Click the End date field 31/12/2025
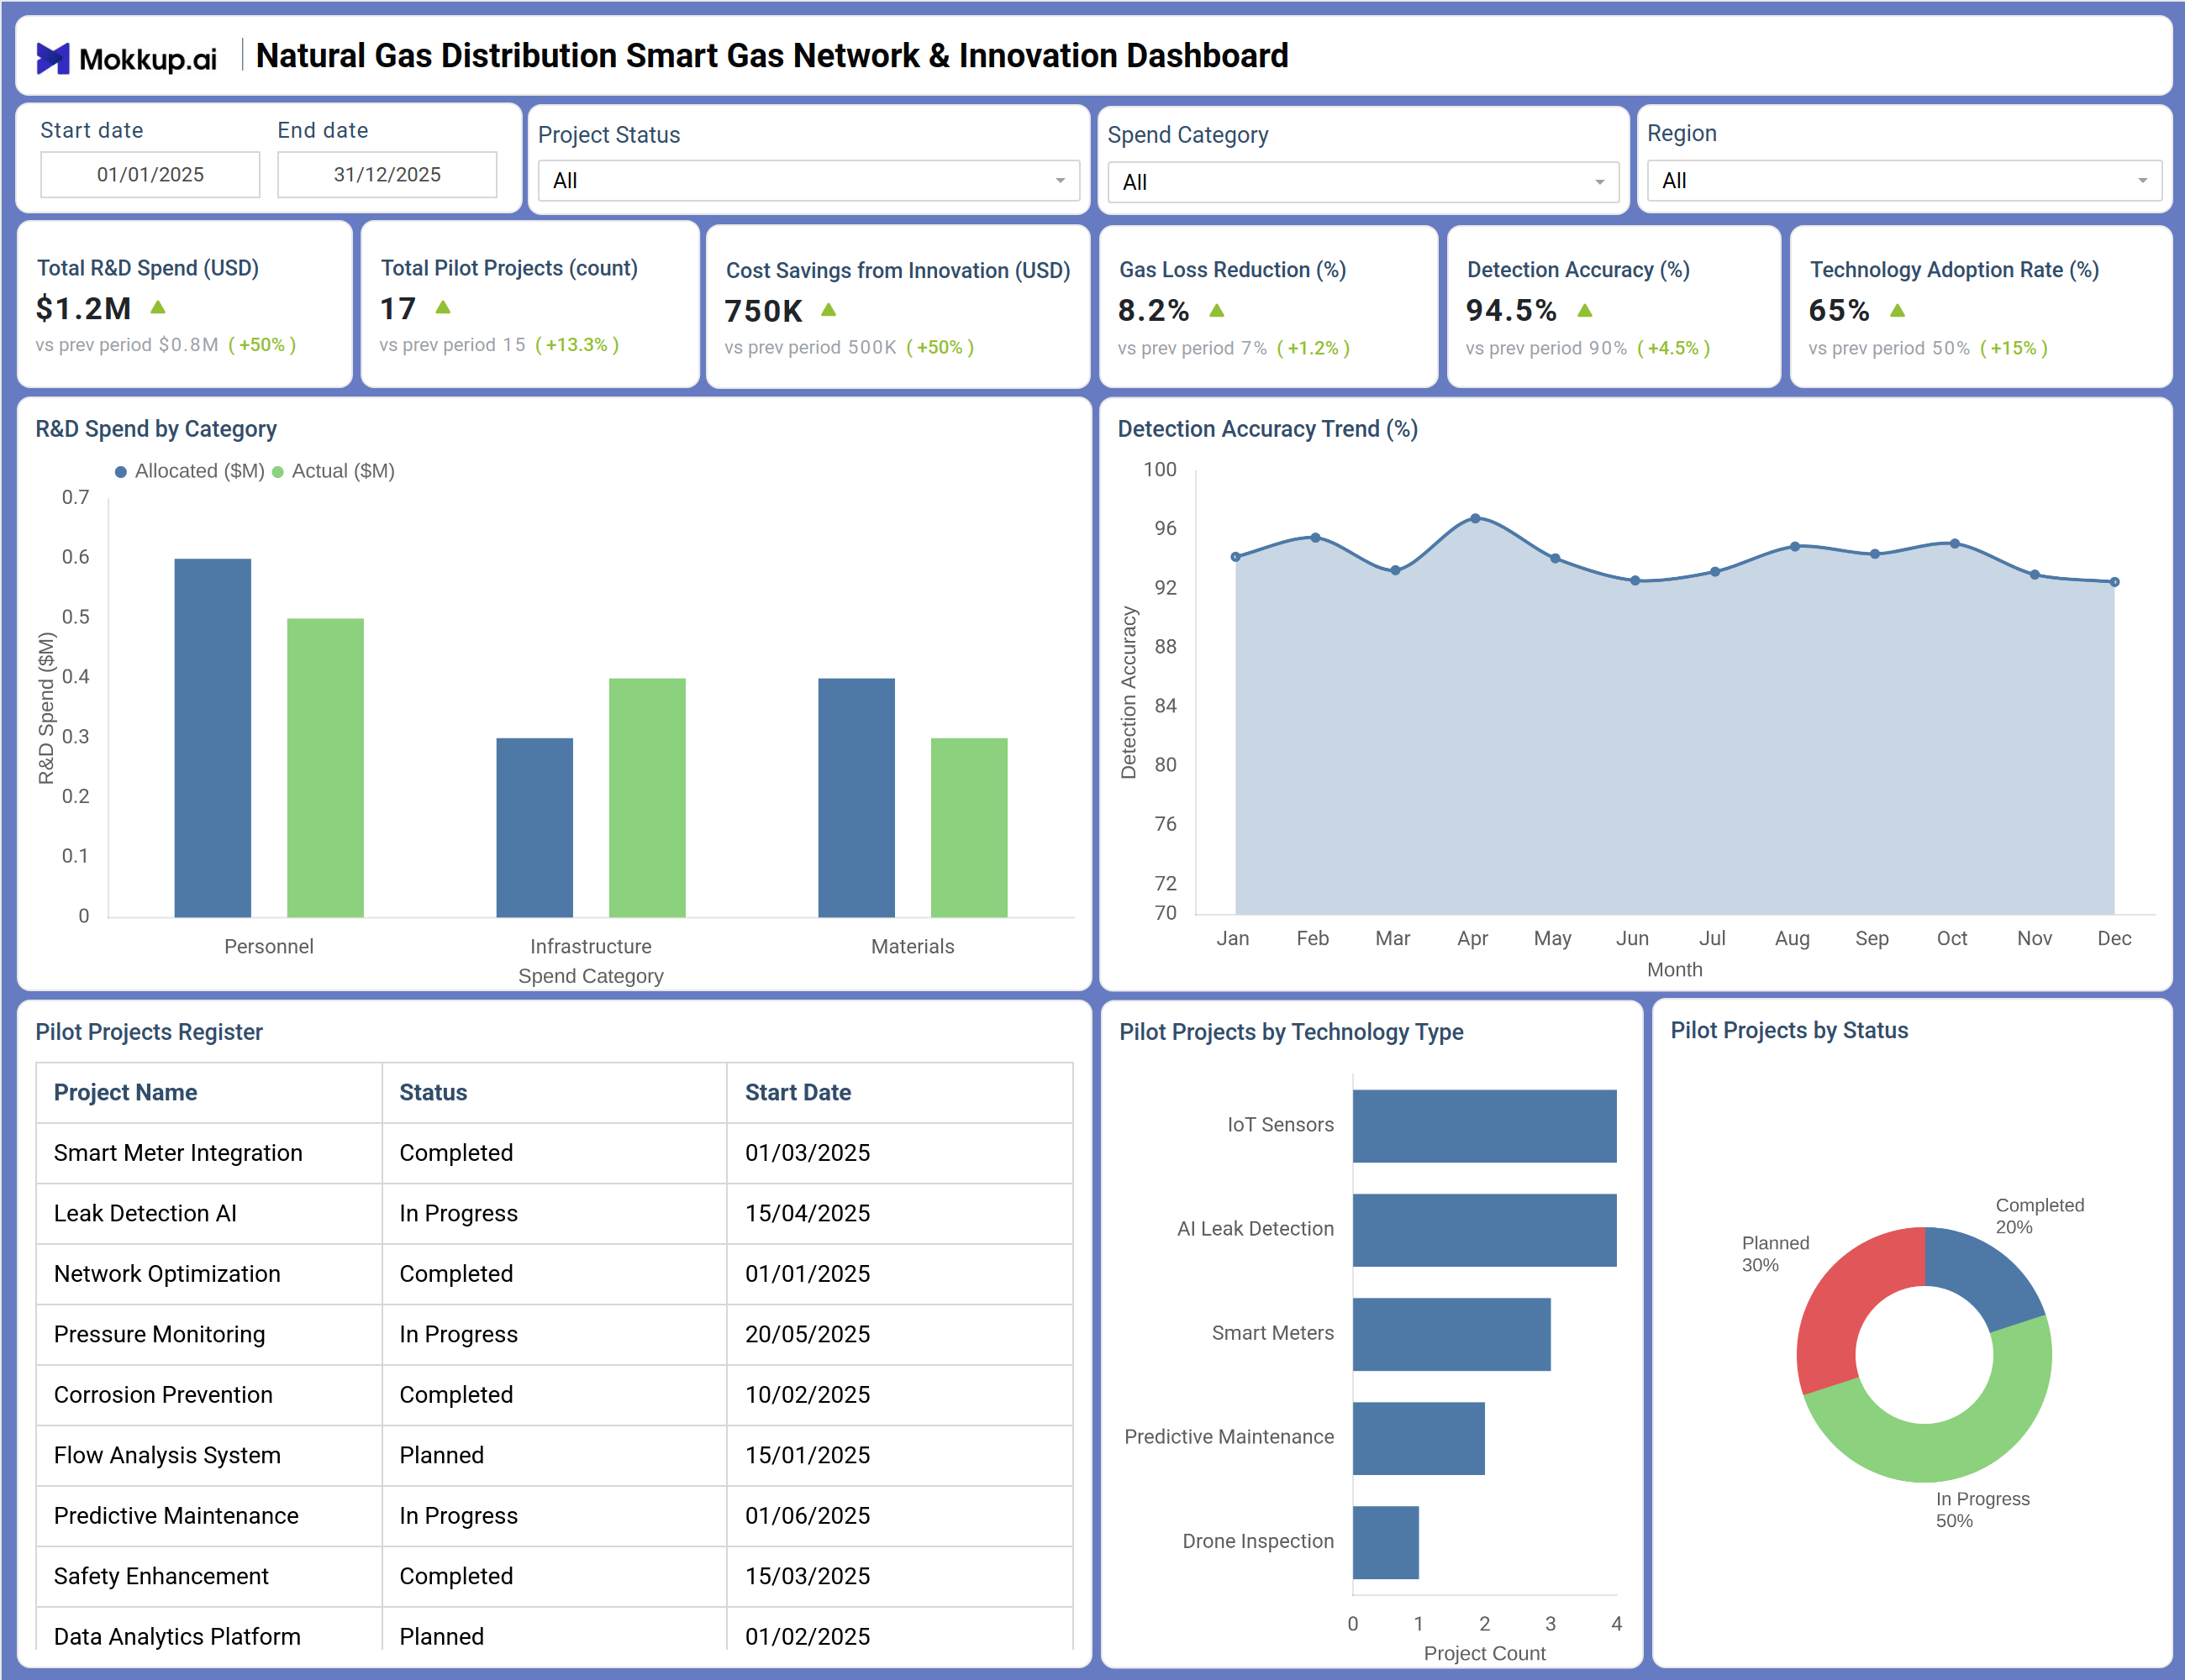The image size is (2185, 1680). 387,175
